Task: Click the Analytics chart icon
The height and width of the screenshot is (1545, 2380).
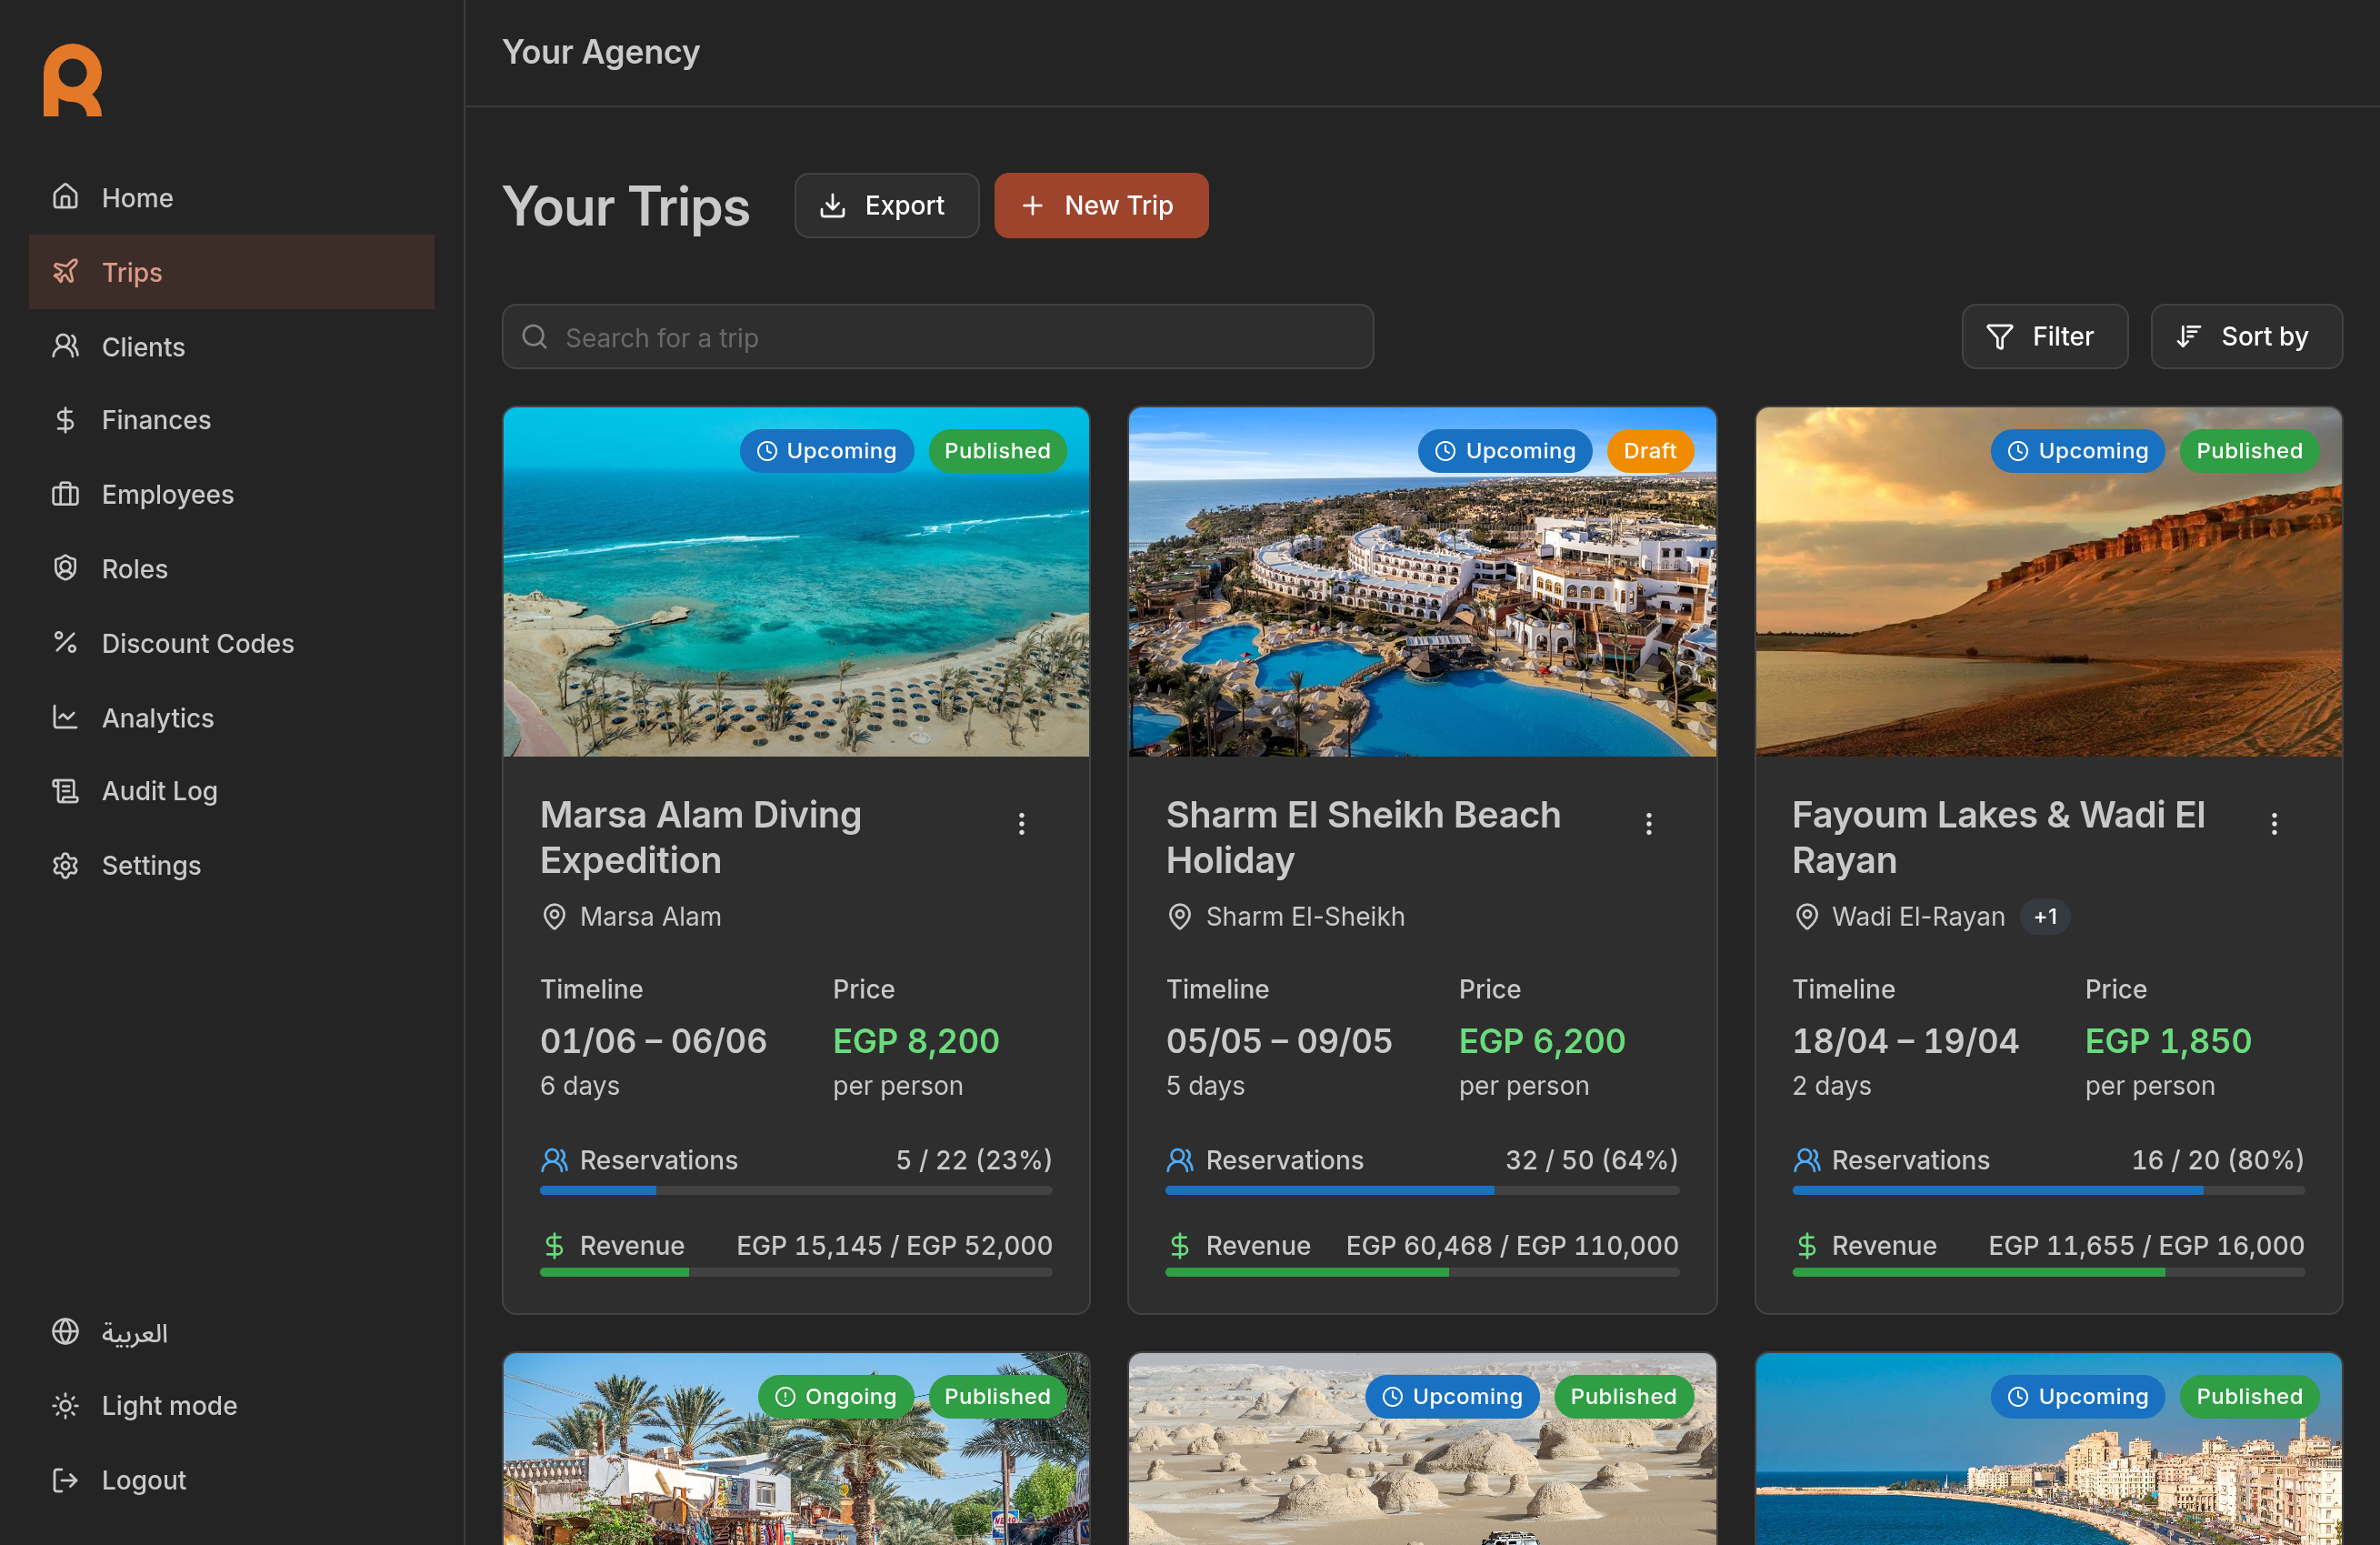Action: click(65, 717)
